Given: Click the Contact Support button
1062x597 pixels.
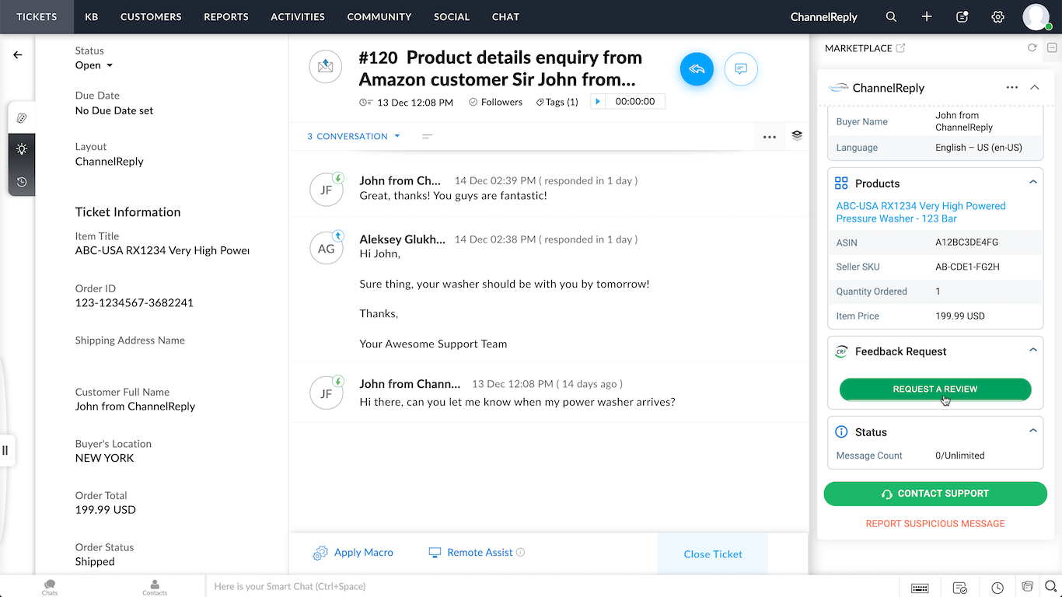Looking at the screenshot, I should point(935,494).
